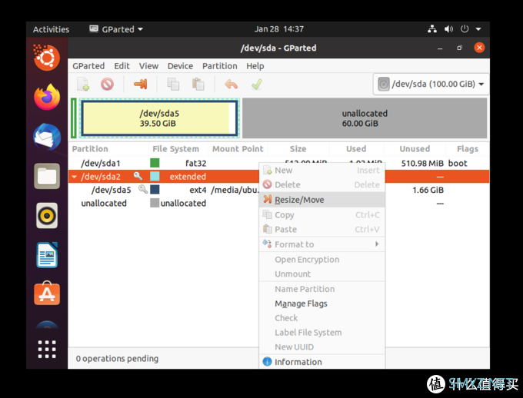Click the power icon in top bar
Image resolution: width=523 pixels, height=398 pixels.
pos(465,29)
